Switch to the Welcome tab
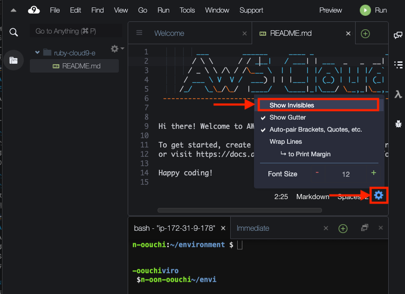The width and height of the screenshot is (405, 294). point(169,33)
